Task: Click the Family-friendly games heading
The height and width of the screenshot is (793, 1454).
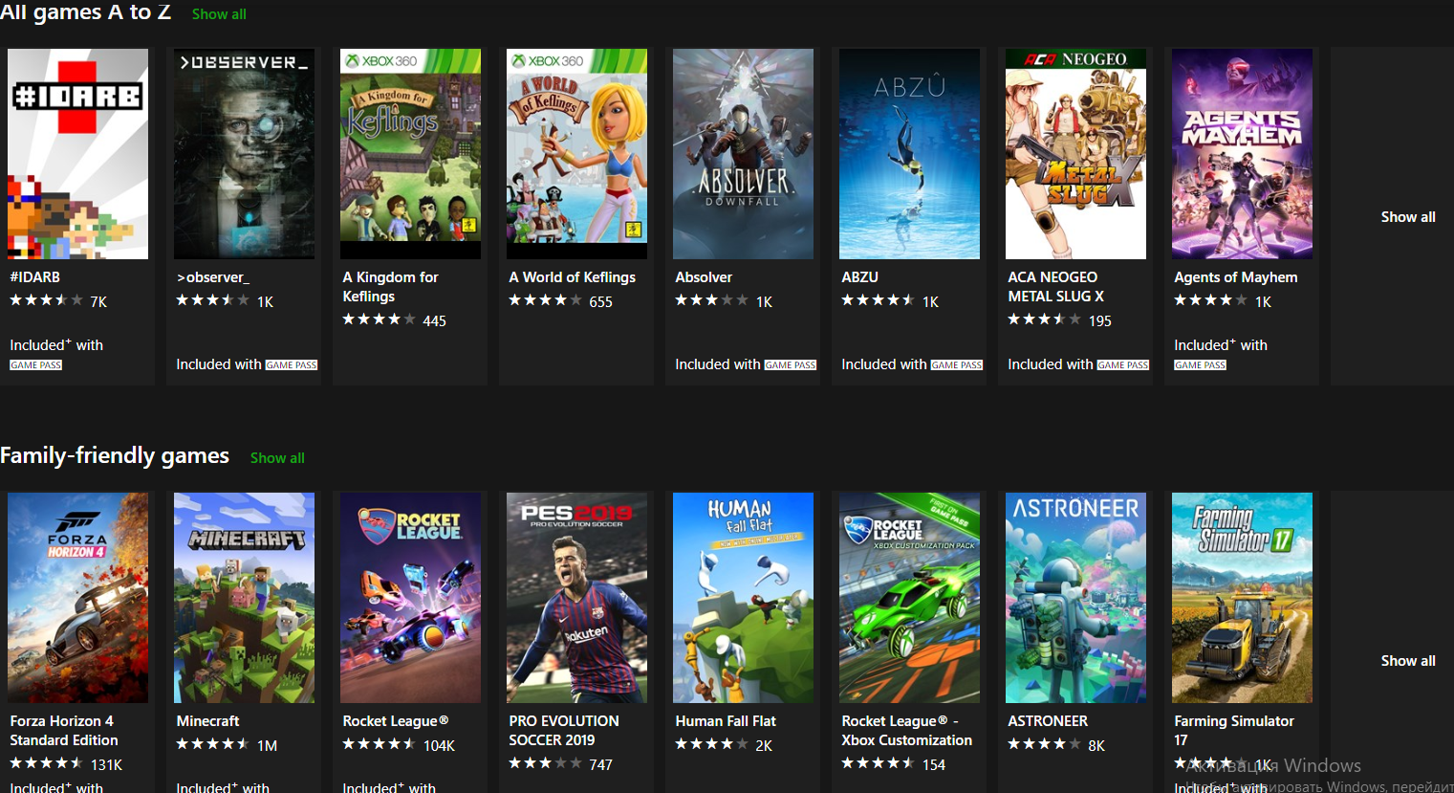Action: (x=115, y=455)
